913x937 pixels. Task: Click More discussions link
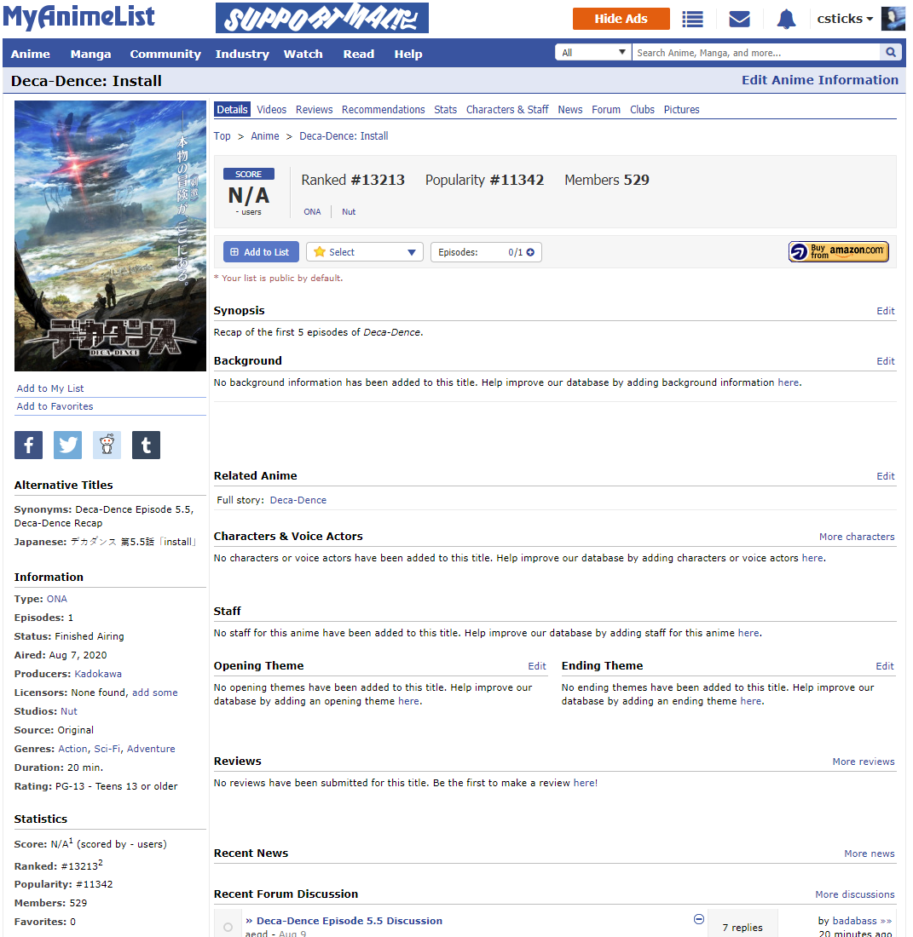tap(855, 894)
